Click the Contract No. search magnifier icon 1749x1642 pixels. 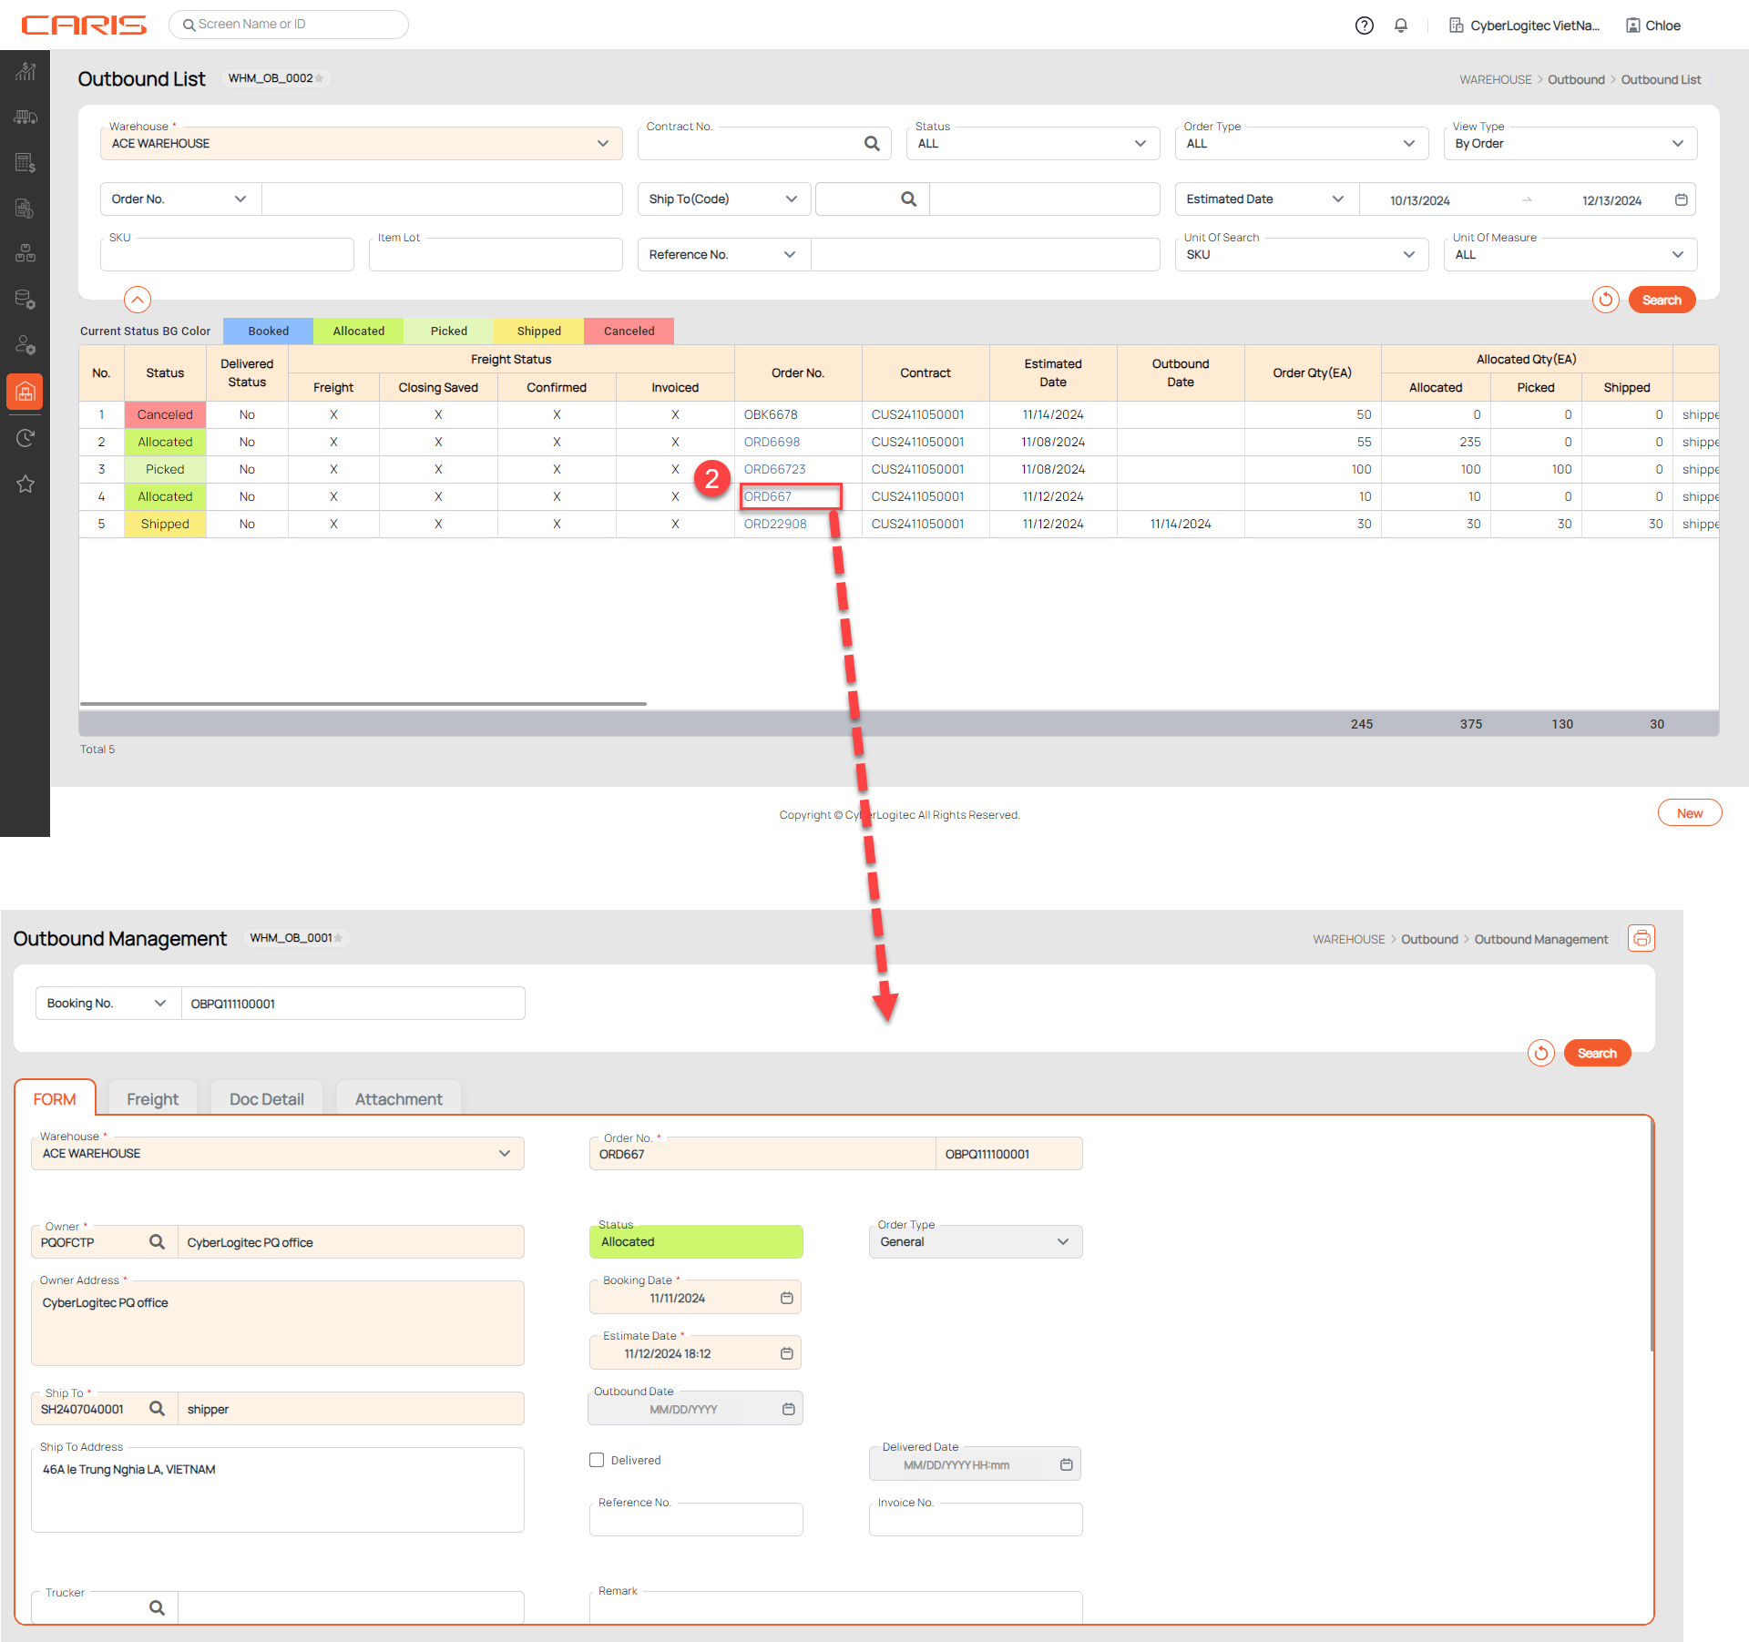pos(872,144)
